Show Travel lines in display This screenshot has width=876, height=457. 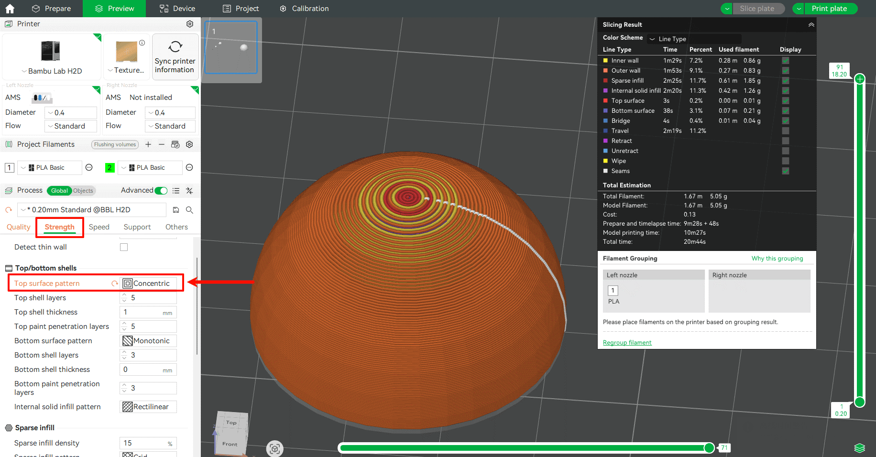[785, 131]
